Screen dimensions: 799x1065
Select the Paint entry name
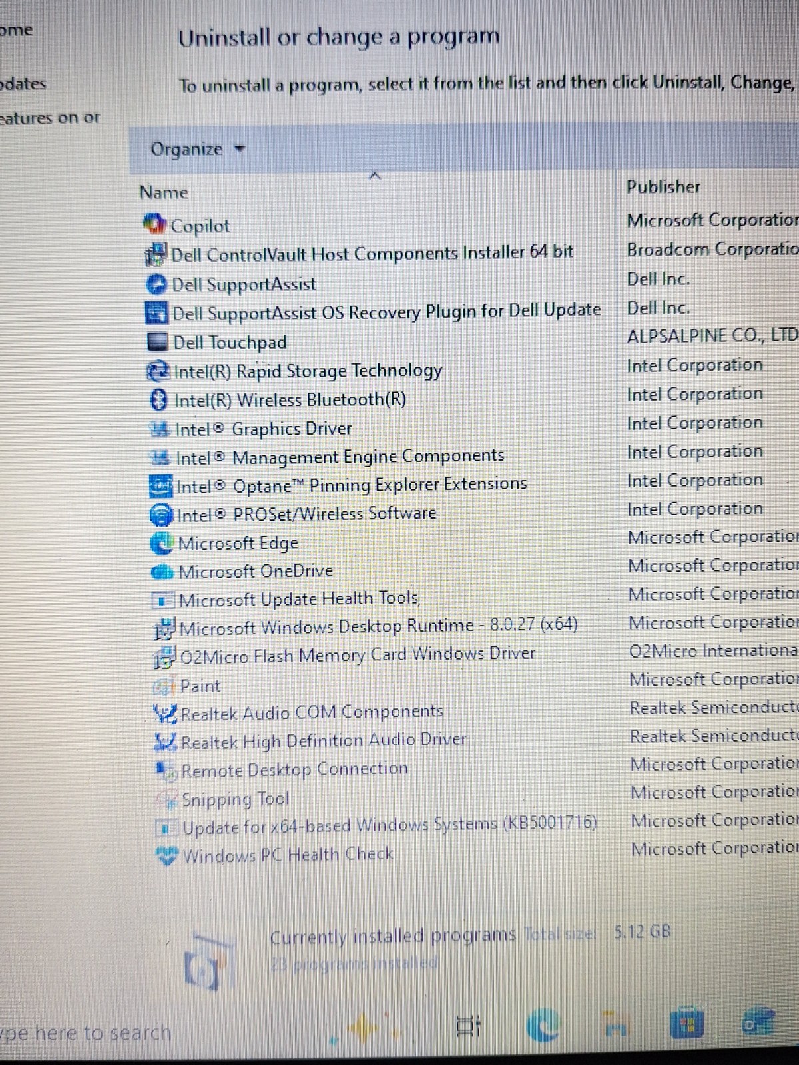[200, 686]
